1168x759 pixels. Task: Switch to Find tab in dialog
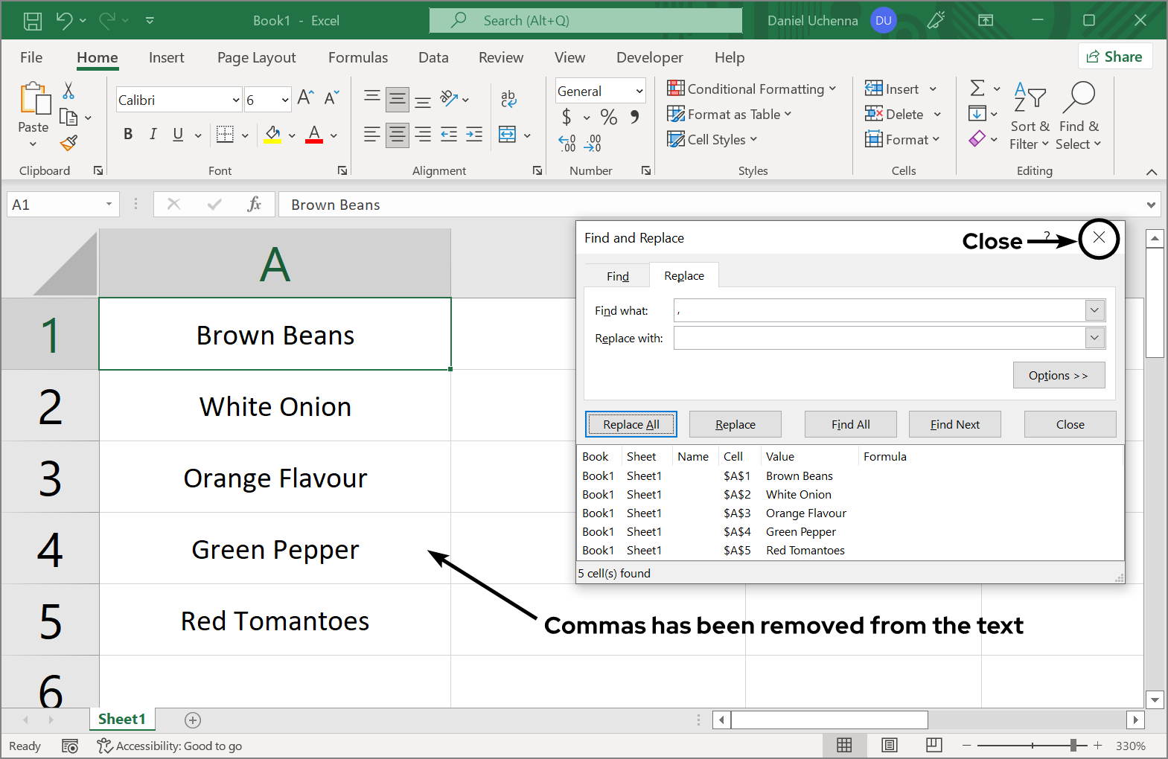[x=617, y=276]
